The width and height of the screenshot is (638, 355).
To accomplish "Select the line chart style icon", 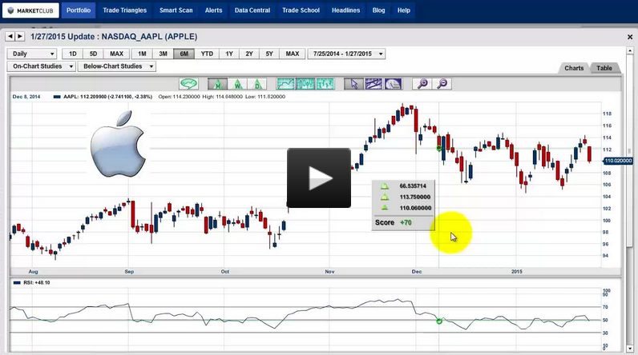I will click(285, 83).
